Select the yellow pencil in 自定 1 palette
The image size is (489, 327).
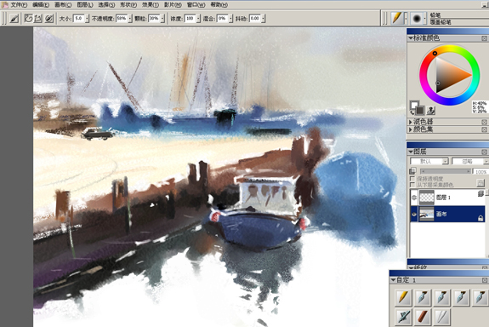[x=404, y=297]
